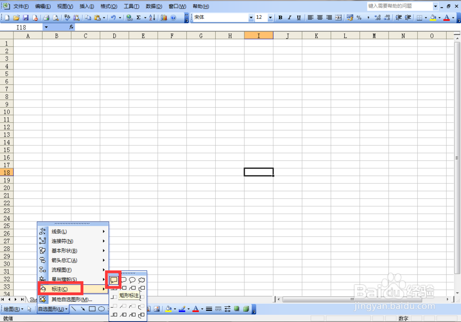Toggle Underline formatting

[x=299, y=17]
